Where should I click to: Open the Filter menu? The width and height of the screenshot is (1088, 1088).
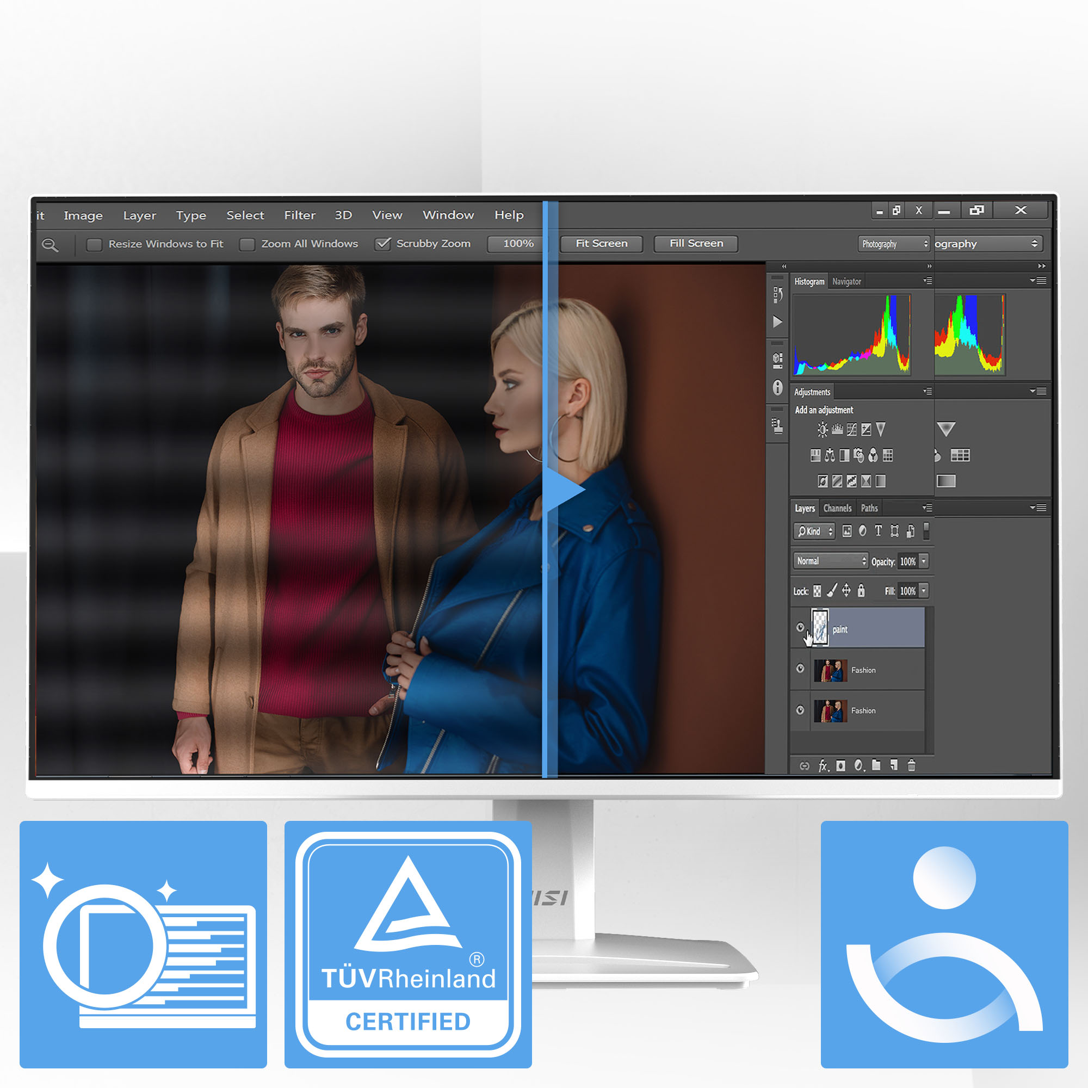coord(300,215)
